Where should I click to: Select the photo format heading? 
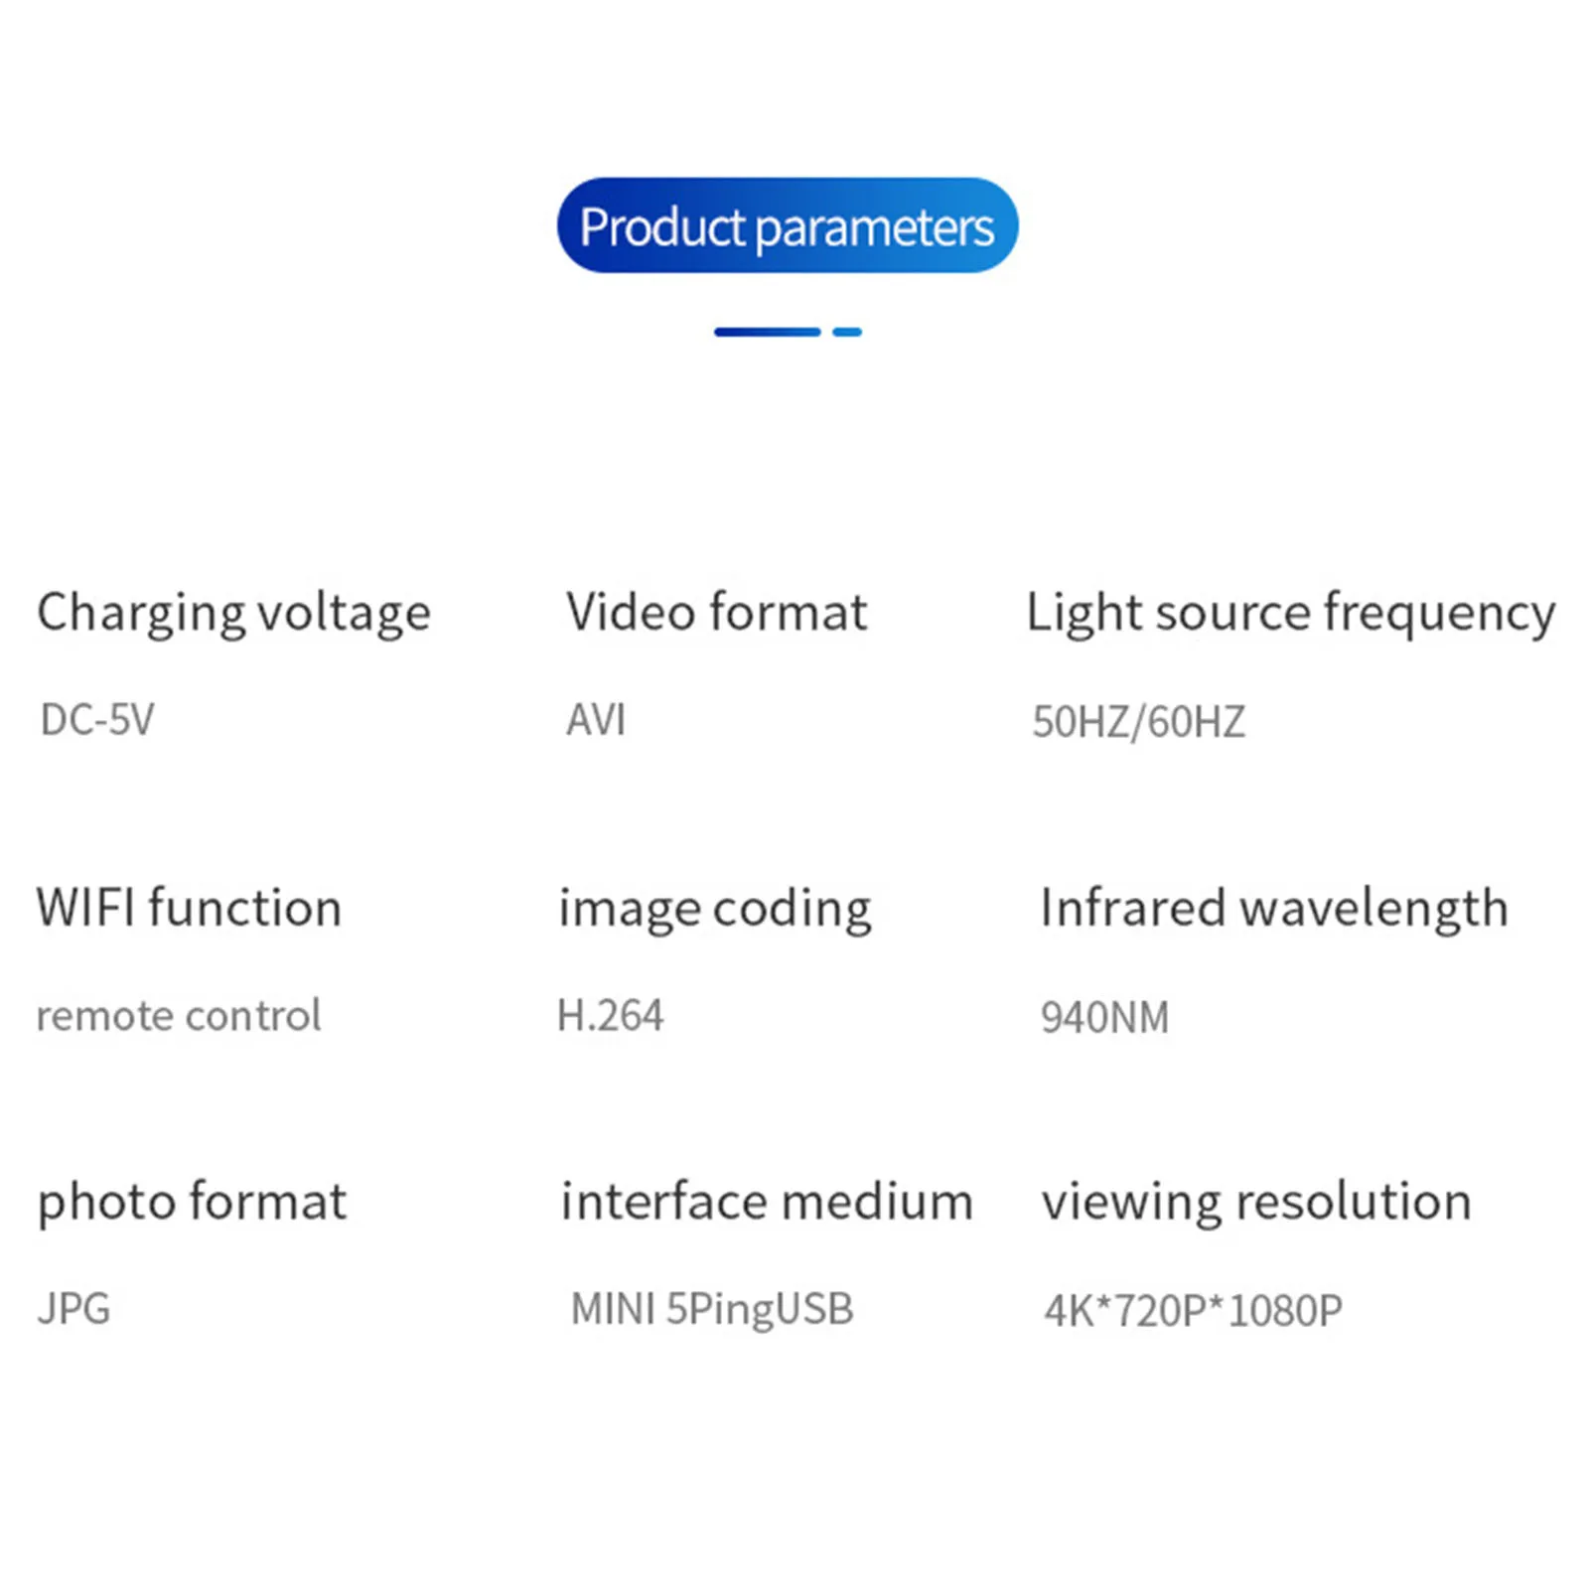click(192, 1203)
